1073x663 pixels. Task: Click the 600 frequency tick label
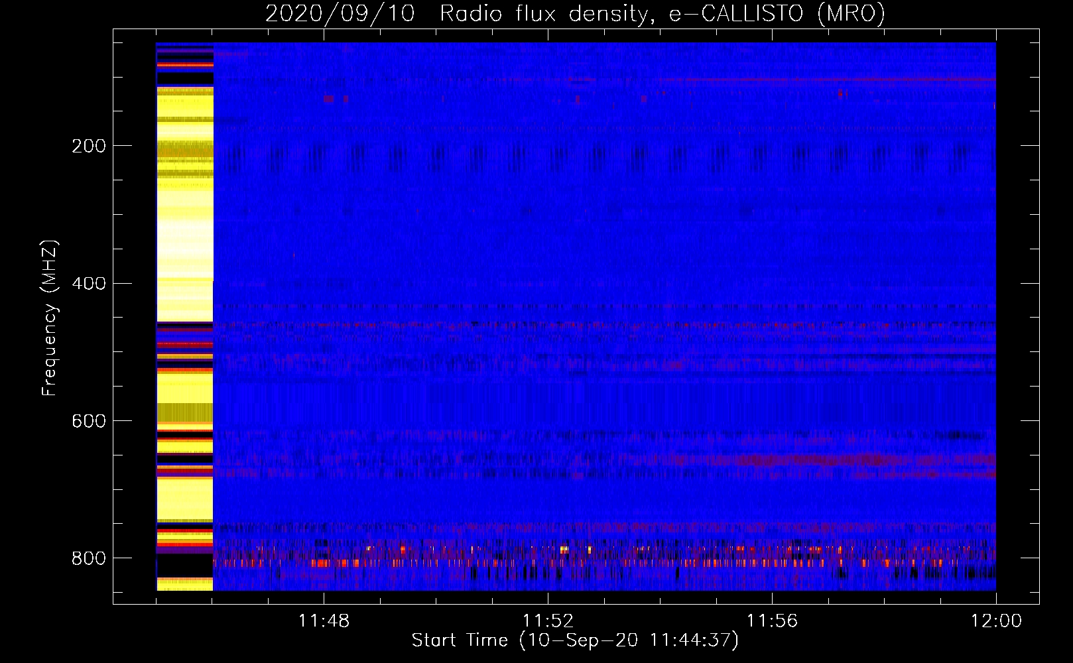pos(89,422)
